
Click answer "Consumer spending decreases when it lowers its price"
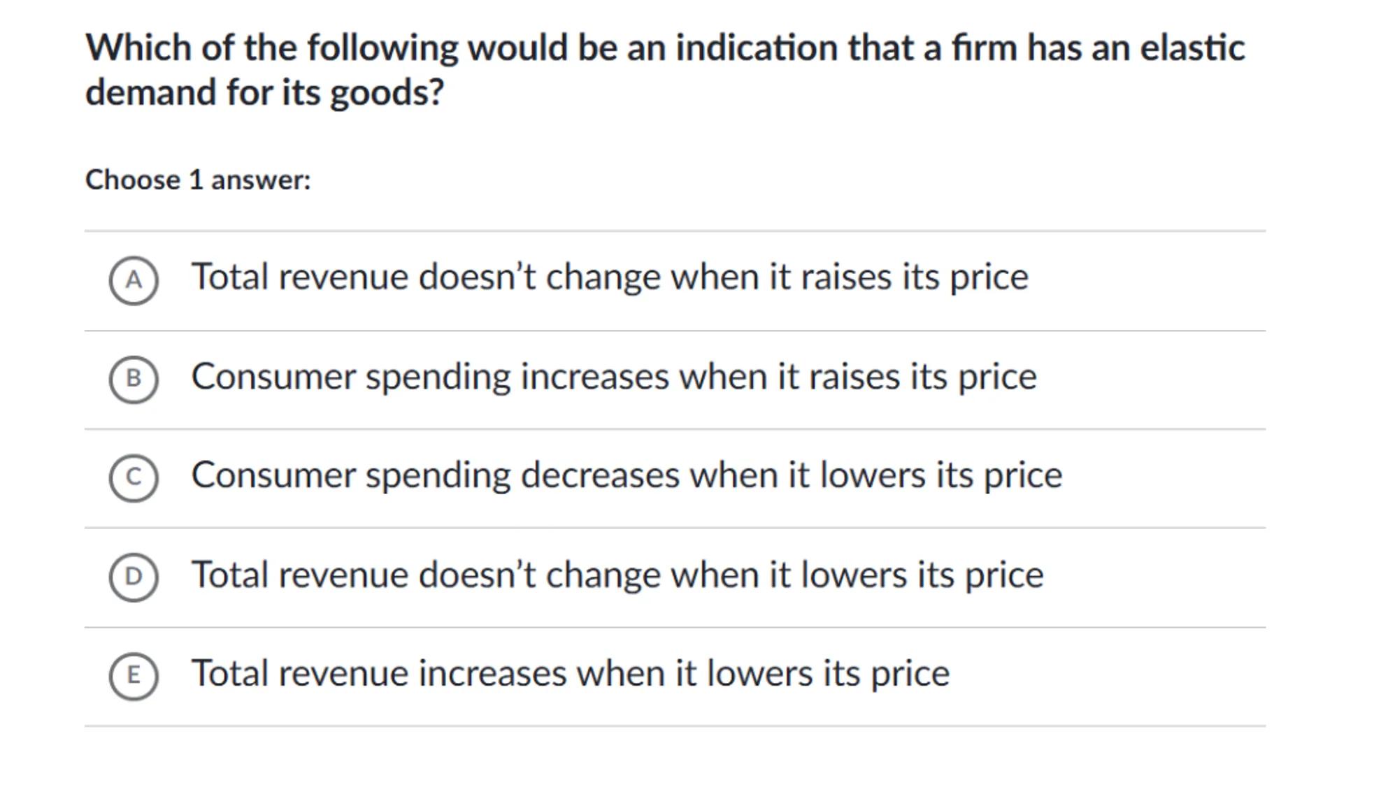tap(627, 475)
